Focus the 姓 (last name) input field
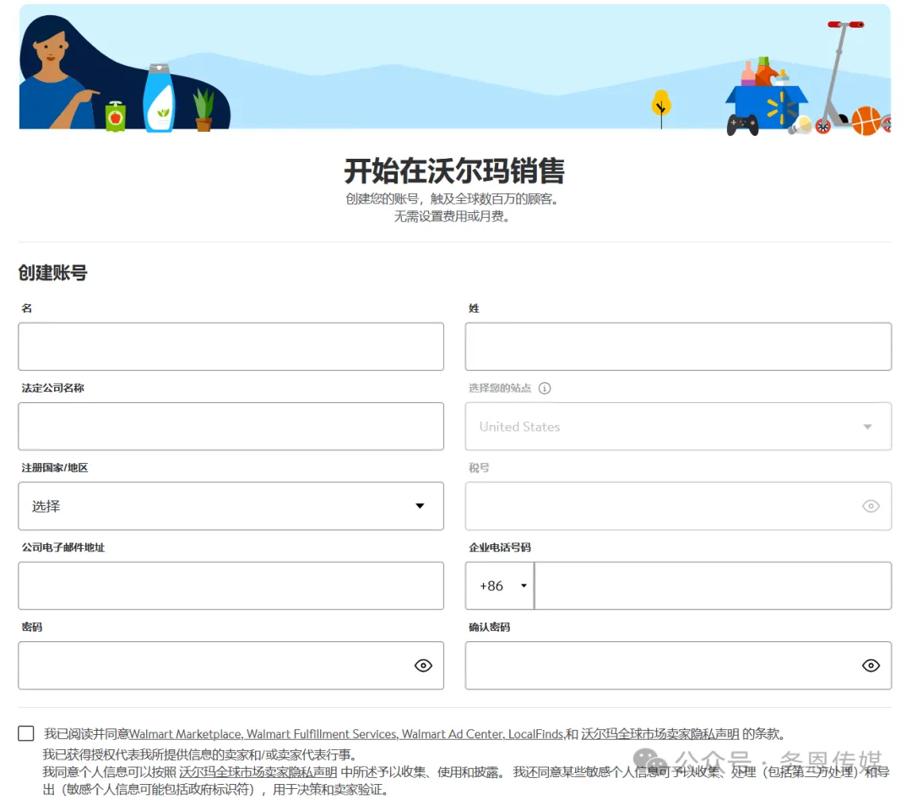912x800 pixels. 678,346
